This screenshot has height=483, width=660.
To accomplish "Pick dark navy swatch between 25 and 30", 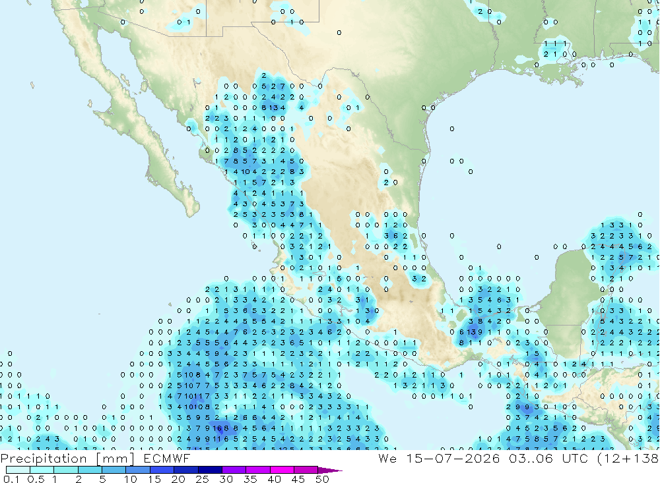I will pos(210,470).
